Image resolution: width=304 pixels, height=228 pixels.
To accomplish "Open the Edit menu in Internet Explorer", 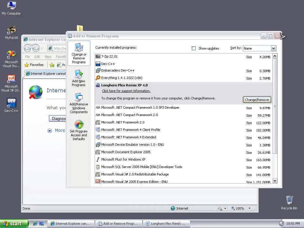I will (37, 57).
